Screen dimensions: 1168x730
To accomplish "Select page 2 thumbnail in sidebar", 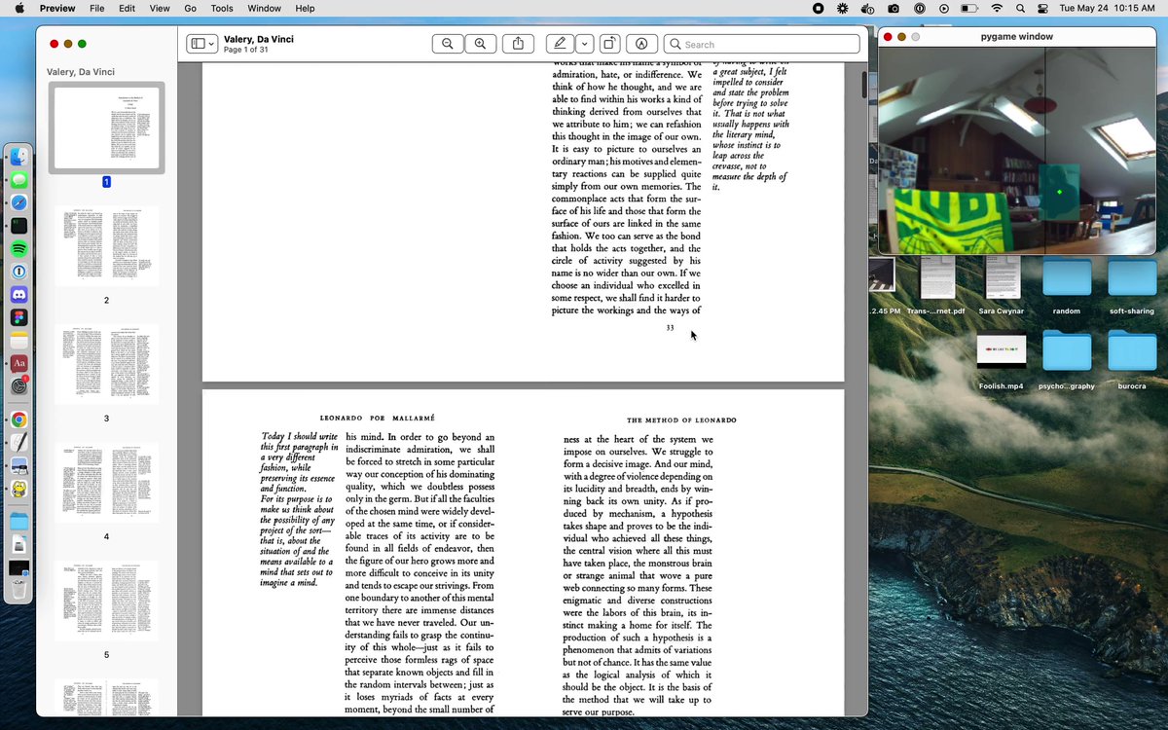I will tap(107, 245).
